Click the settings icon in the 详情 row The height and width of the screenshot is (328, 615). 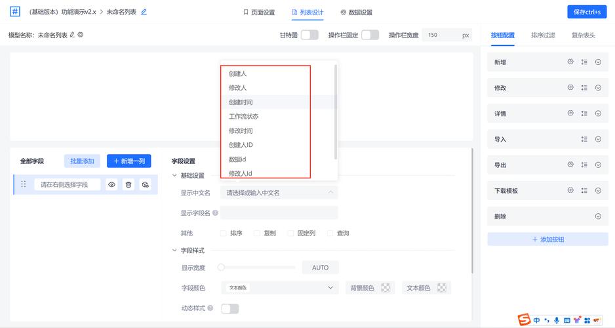click(570, 113)
